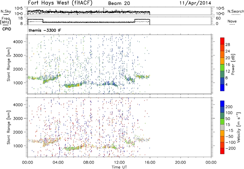Click the '4' tick on the Power colorbar
244x169 pixels.
[x=227, y=84]
